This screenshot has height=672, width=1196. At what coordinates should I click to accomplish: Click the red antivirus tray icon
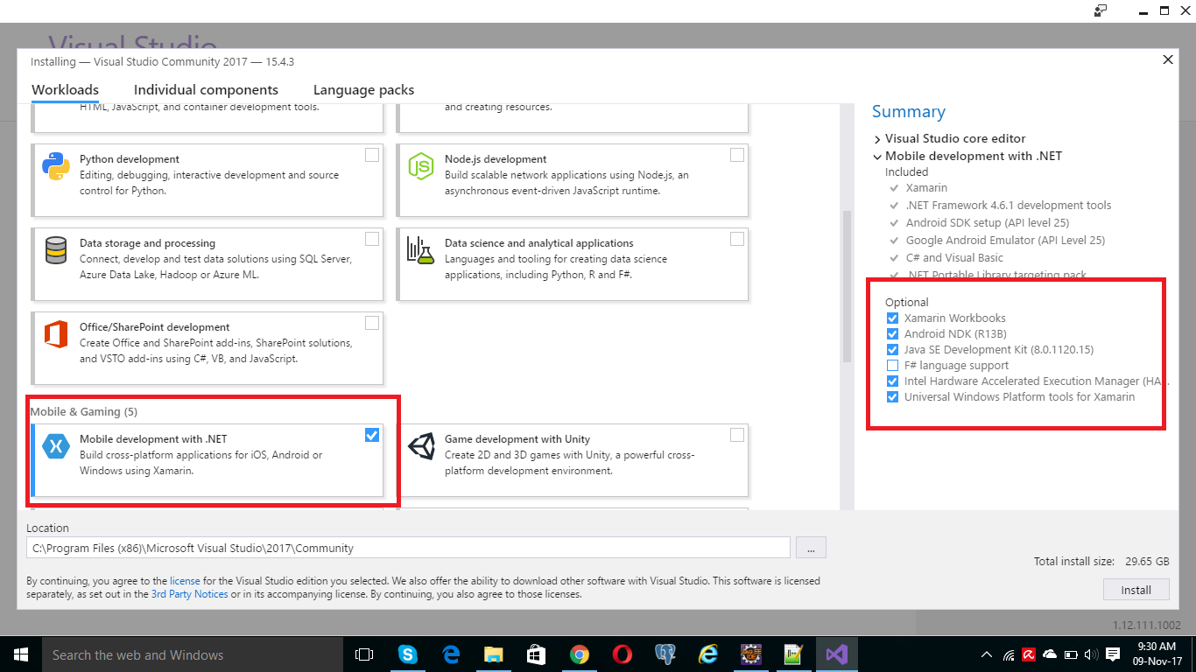(x=1030, y=654)
